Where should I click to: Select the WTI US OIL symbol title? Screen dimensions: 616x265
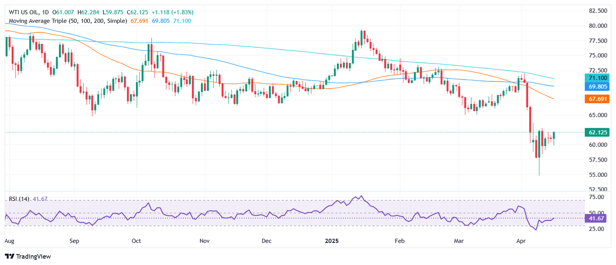click(23, 4)
